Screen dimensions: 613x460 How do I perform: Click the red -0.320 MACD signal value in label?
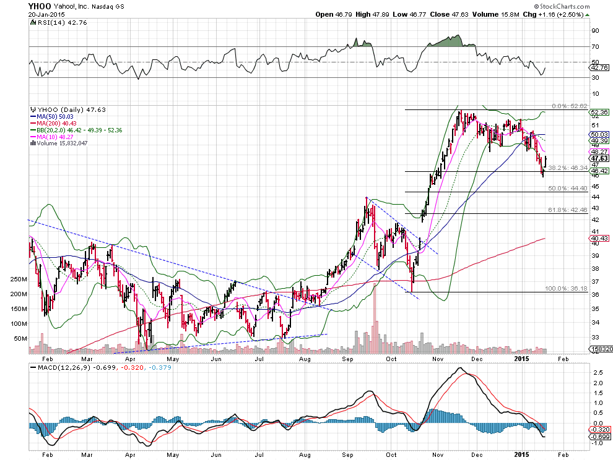pyautogui.click(x=132, y=367)
